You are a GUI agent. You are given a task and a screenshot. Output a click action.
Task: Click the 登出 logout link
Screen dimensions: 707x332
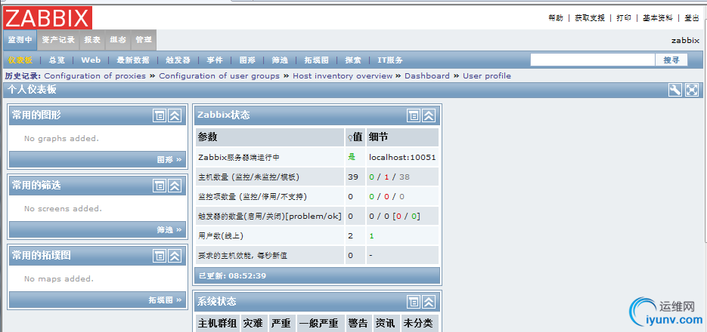(x=692, y=18)
